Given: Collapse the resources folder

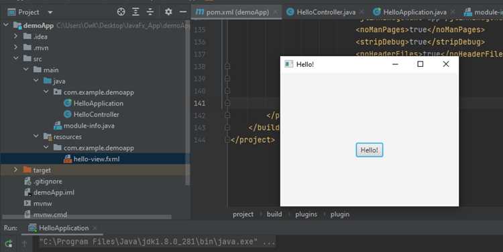Looking at the screenshot, I should point(36,136).
